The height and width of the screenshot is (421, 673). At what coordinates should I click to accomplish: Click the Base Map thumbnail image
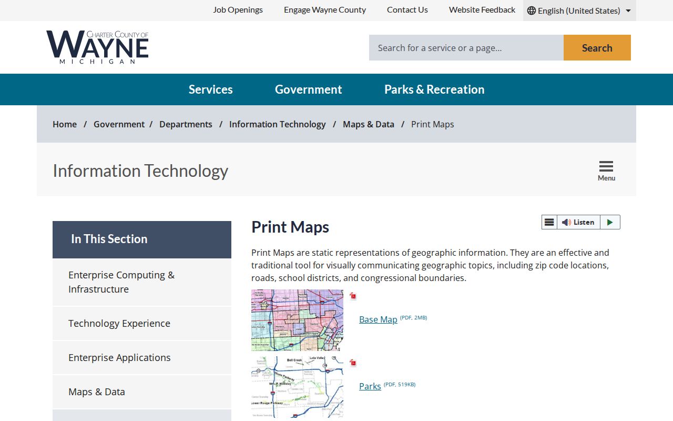tap(297, 320)
